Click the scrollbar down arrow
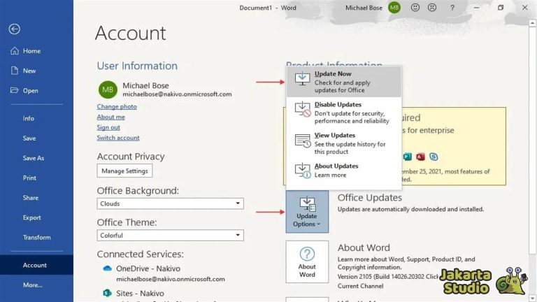The height and width of the screenshot is (302, 537). (x=532, y=299)
